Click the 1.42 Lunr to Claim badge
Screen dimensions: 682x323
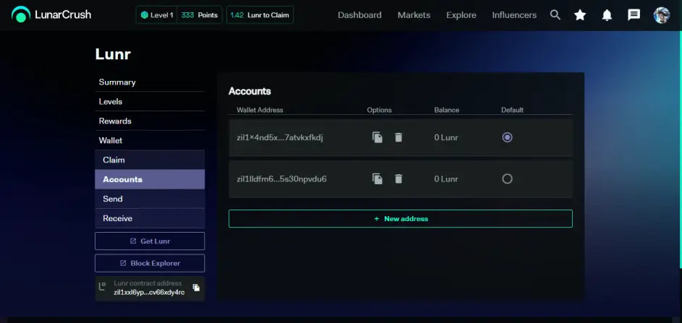260,15
